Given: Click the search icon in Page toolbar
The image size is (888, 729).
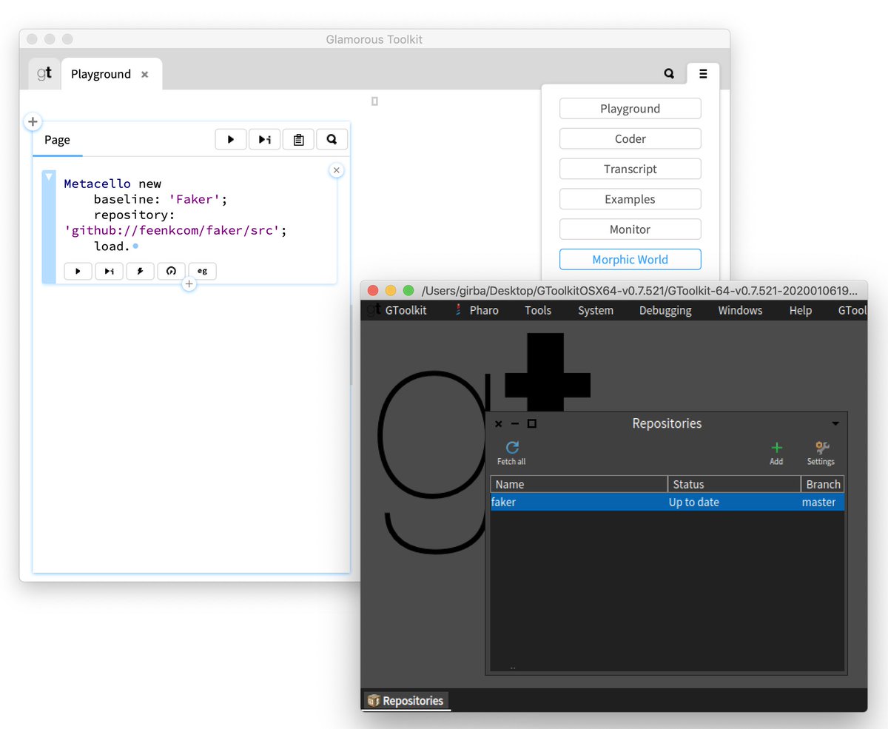Looking at the screenshot, I should coord(332,139).
